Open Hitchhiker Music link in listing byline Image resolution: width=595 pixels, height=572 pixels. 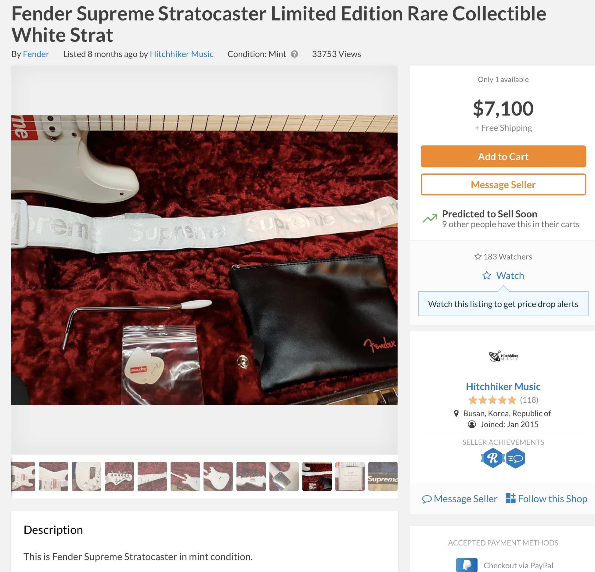(182, 54)
